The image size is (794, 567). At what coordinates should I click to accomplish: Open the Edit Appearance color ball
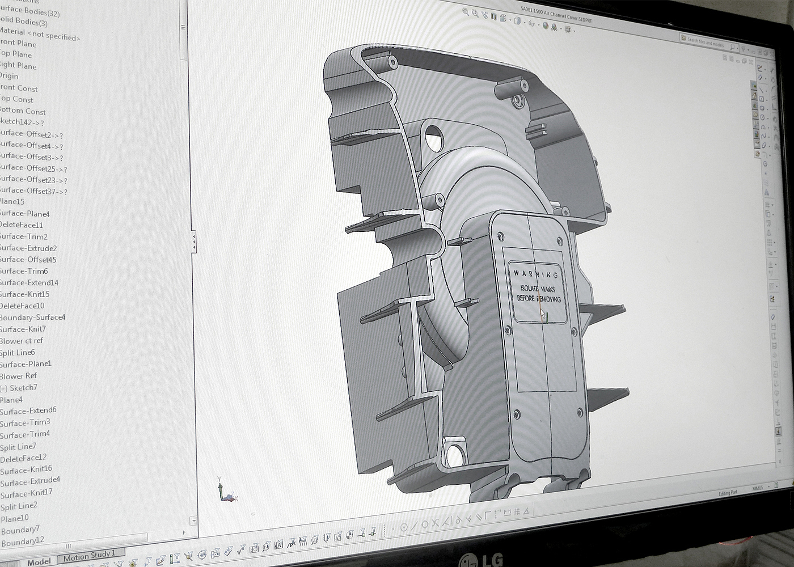click(x=545, y=26)
